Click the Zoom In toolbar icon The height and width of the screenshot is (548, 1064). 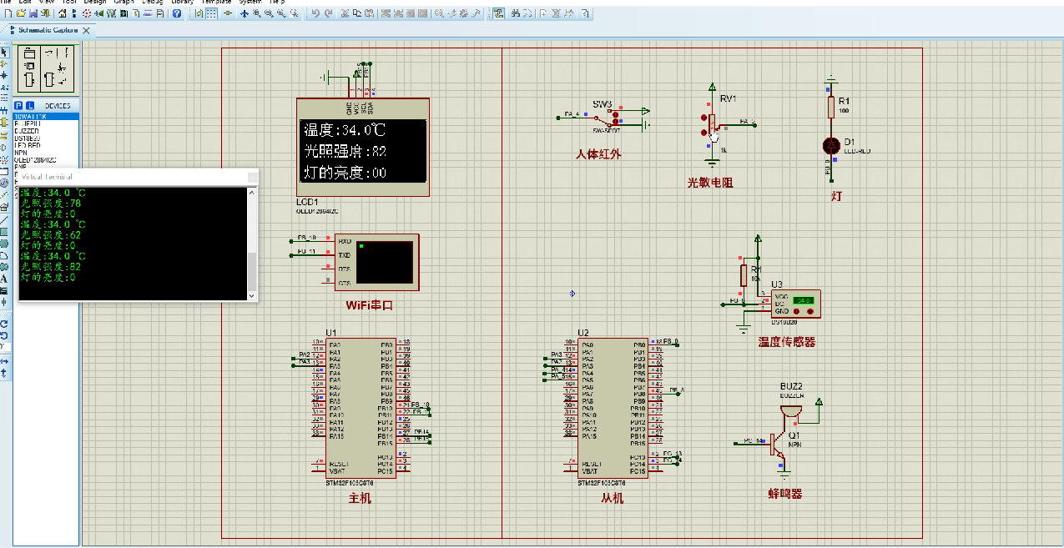255,12
